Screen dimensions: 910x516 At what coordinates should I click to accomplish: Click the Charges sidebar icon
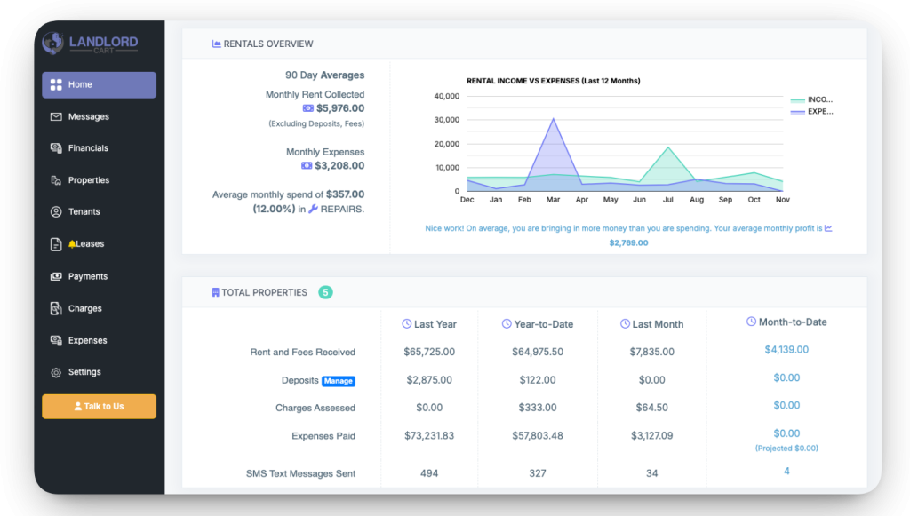56,308
